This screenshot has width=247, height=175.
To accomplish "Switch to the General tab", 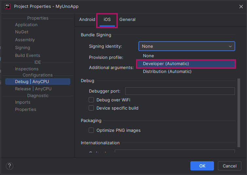I will coord(127,20).
